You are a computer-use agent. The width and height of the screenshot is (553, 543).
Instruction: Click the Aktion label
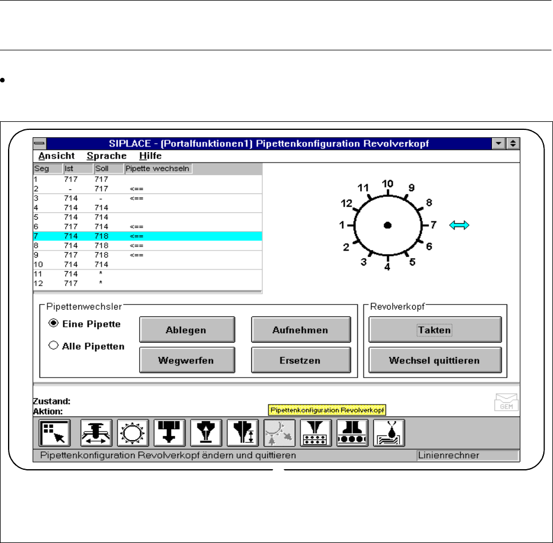pos(48,411)
